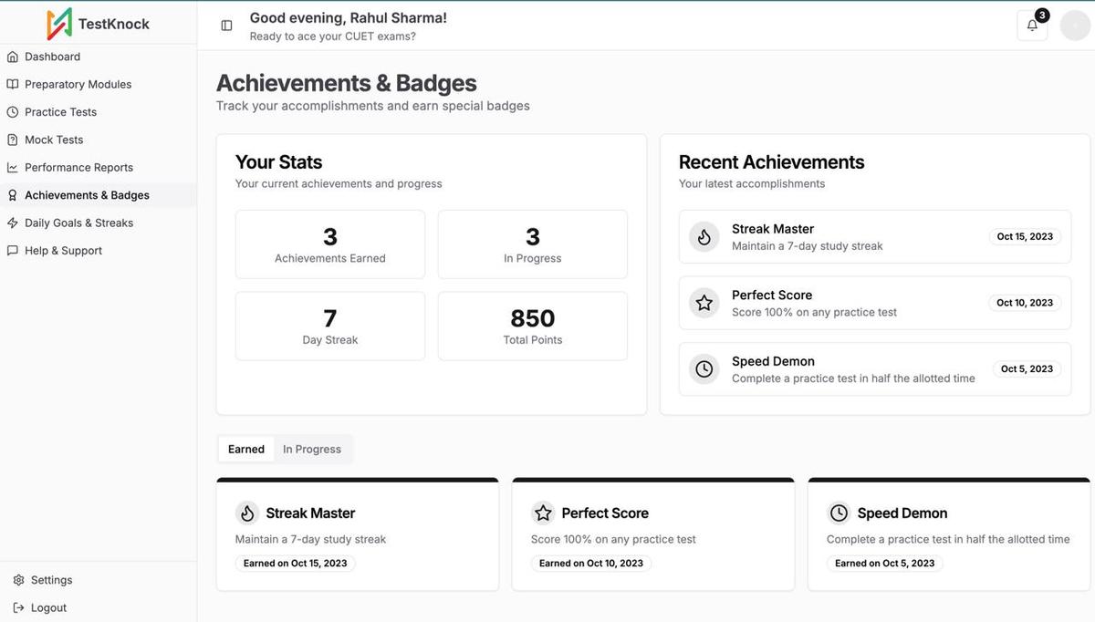Click the Performance Reports chart icon
The height and width of the screenshot is (622, 1095).
tap(13, 167)
